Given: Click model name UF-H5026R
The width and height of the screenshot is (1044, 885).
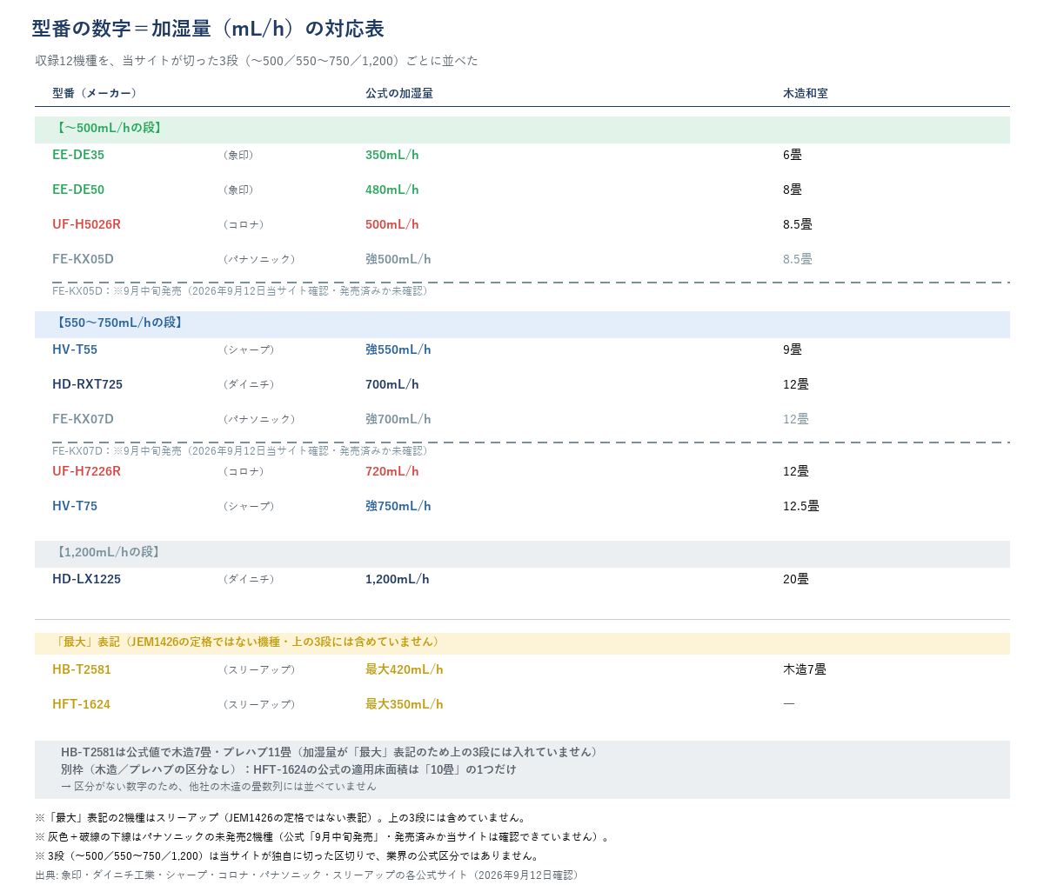Looking at the screenshot, I should [86, 224].
